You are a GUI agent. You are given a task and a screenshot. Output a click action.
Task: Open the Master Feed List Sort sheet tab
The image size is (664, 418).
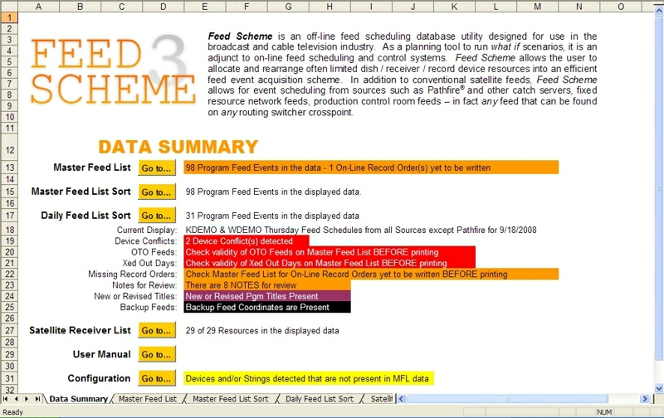click(x=231, y=399)
